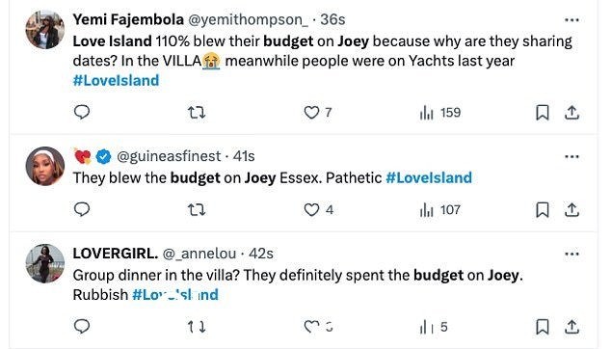The height and width of the screenshot is (349, 611).
Task: Like the tweet with 7 likes
Action: pyautogui.click(x=318, y=112)
